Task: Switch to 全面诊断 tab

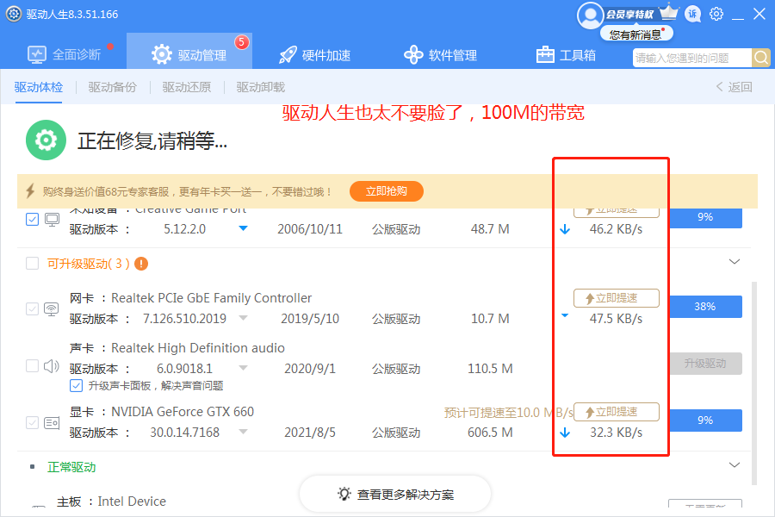Action: (x=64, y=54)
